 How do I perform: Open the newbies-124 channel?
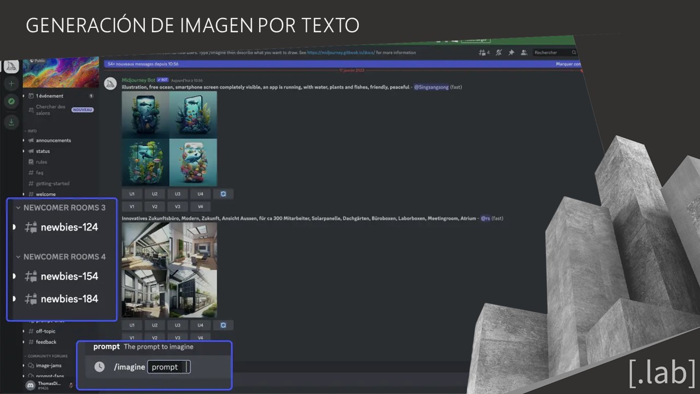(69, 227)
